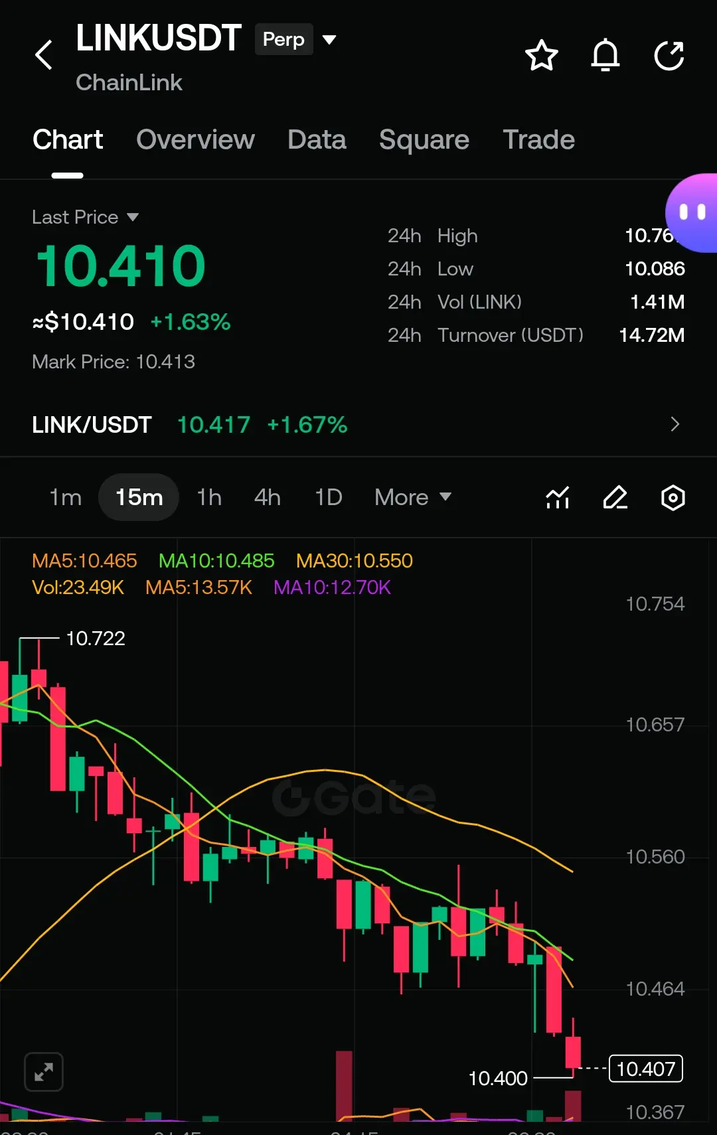717x1135 pixels.
Task: Tap the Turnover (USDT) label
Action: [511, 335]
